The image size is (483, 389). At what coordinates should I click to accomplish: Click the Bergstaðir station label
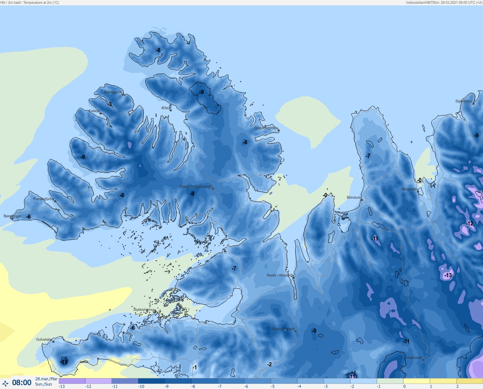(410, 189)
